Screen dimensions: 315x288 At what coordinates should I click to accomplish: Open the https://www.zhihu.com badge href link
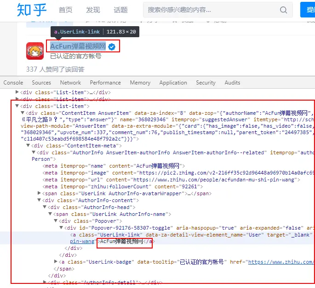[281, 262]
